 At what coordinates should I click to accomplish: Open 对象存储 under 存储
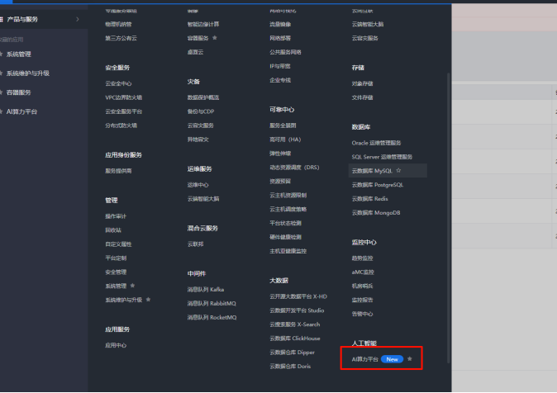(x=362, y=83)
